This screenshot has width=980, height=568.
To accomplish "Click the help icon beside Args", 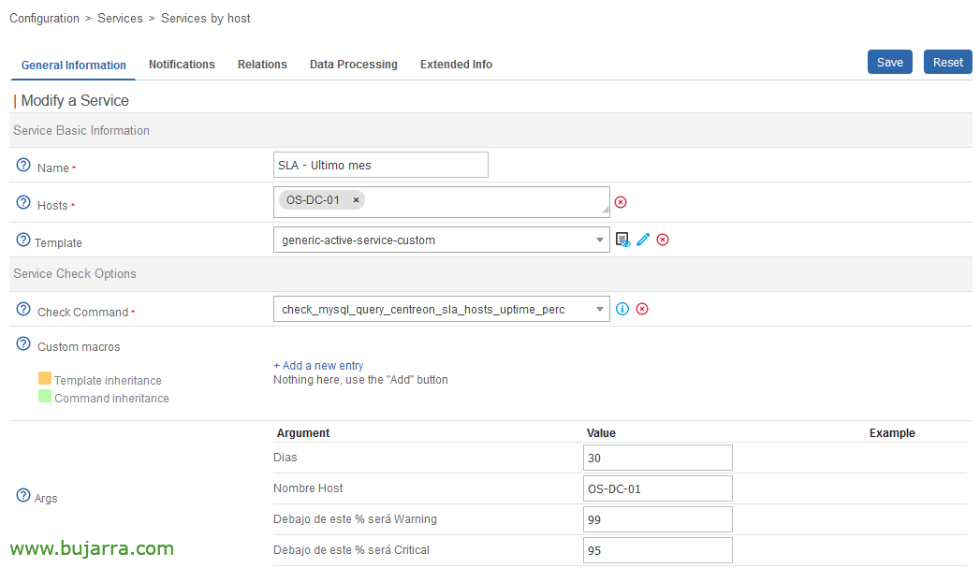I will tap(23, 496).
